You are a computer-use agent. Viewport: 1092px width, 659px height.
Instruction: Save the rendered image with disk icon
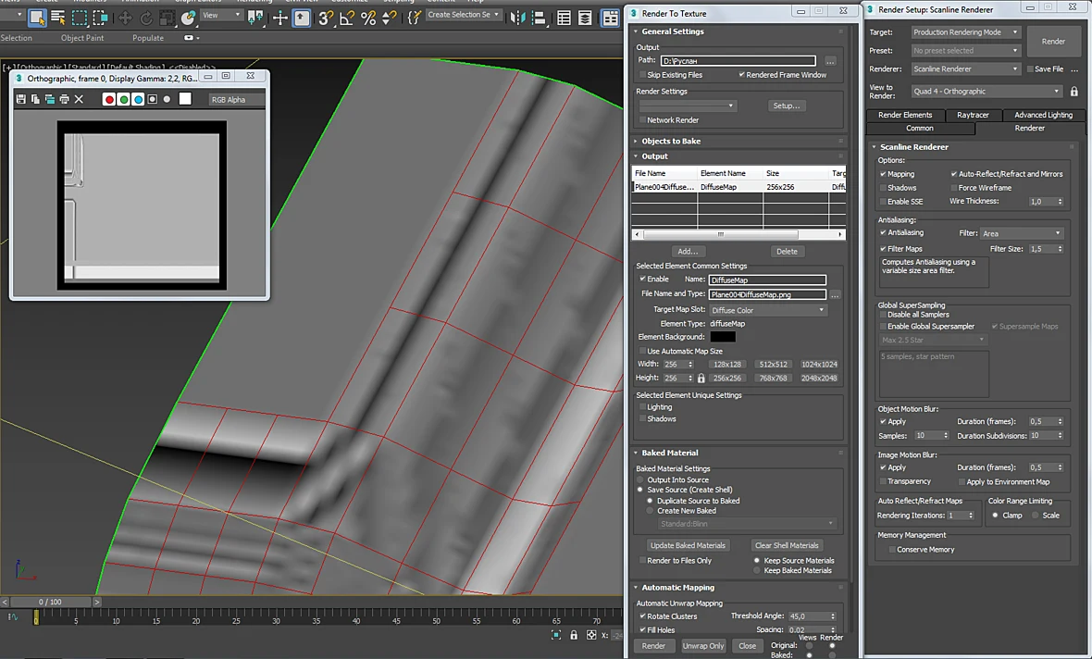tap(21, 100)
